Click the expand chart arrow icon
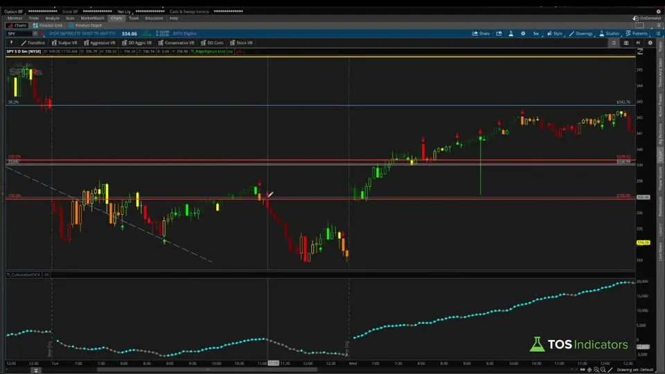 pos(640,51)
